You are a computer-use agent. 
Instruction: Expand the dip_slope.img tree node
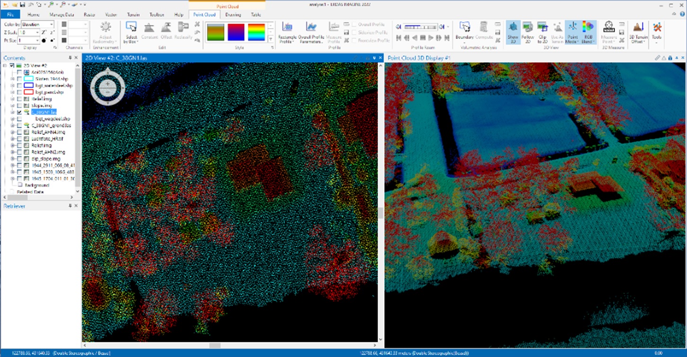pos(12,159)
